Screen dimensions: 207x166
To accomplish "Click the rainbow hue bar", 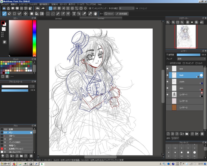I will pos(34,38).
